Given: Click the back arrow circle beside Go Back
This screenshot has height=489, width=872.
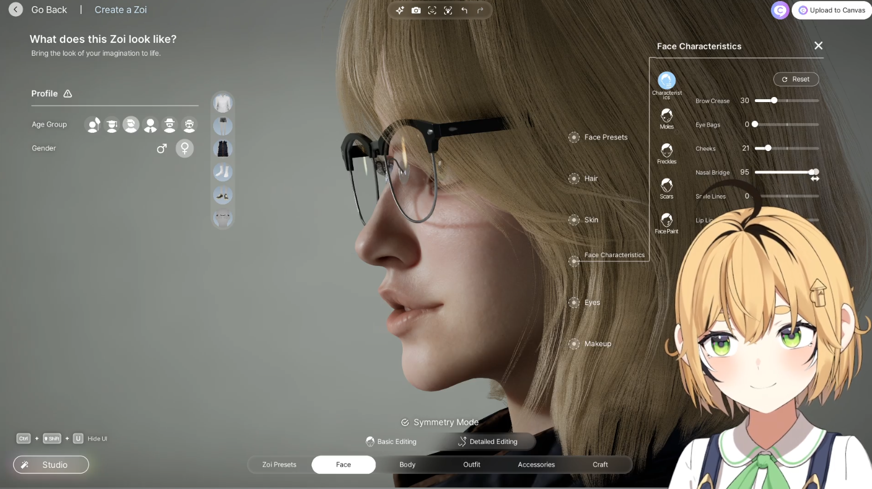Looking at the screenshot, I should click(16, 9).
